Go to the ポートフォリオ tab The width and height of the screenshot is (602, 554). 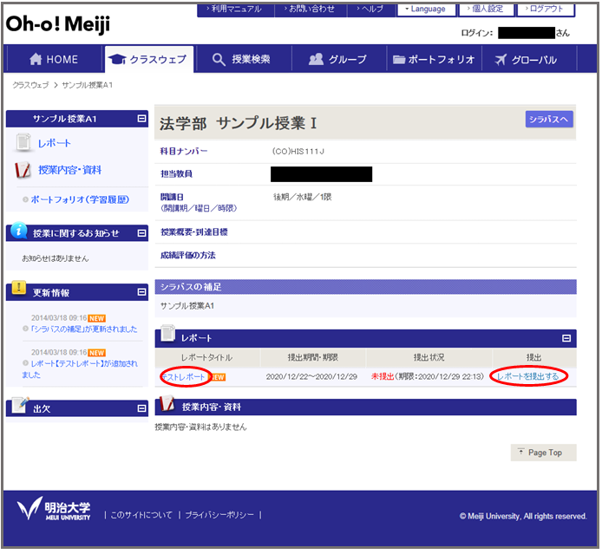point(435,59)
